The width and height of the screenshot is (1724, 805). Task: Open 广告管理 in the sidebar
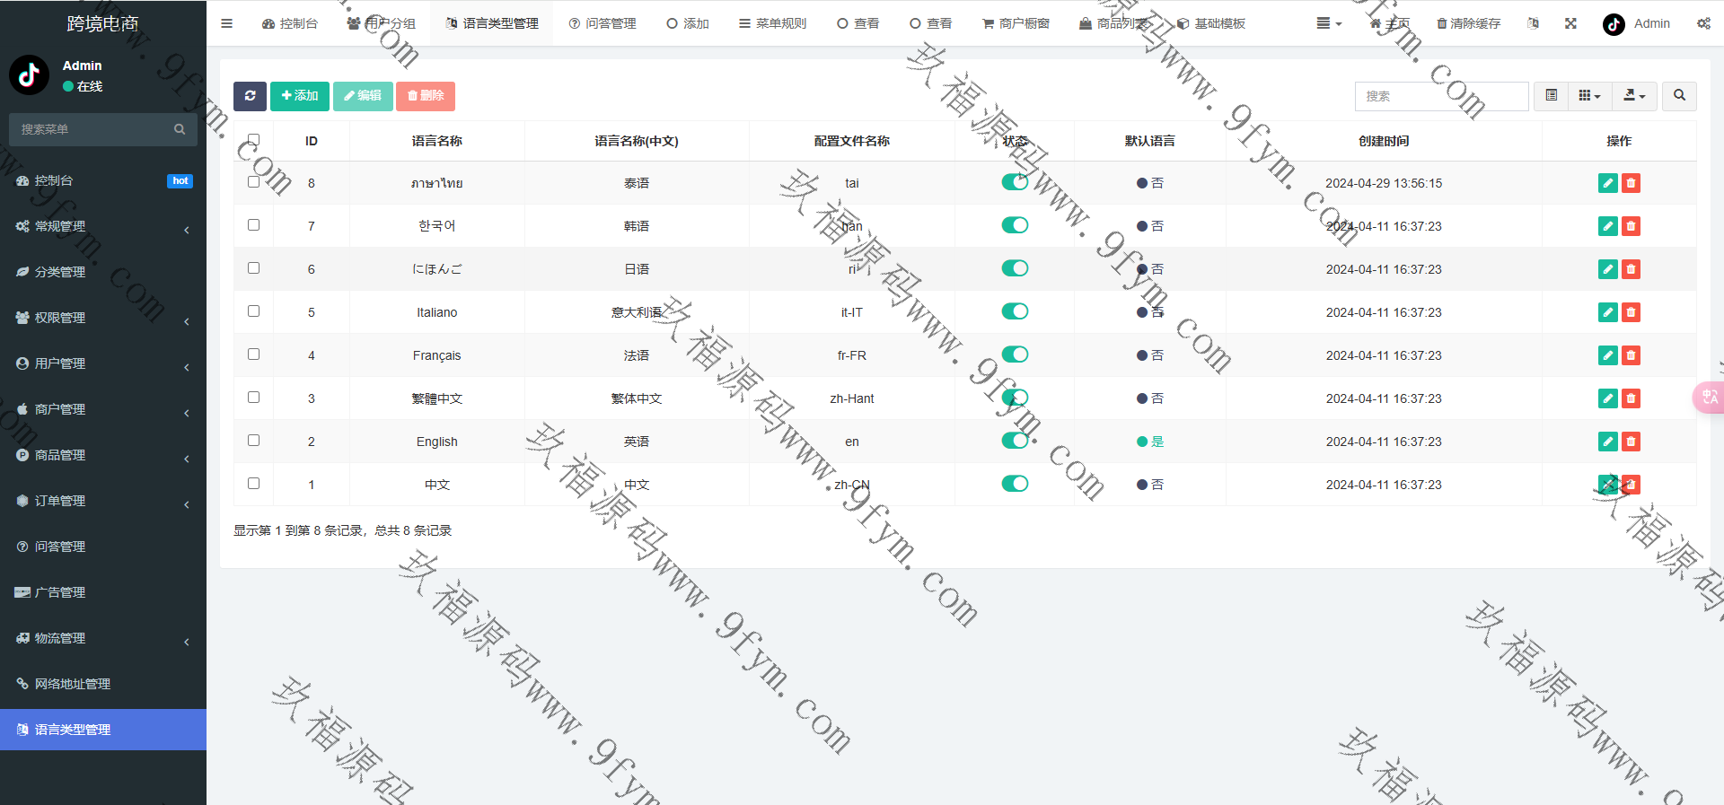[60, 592]
